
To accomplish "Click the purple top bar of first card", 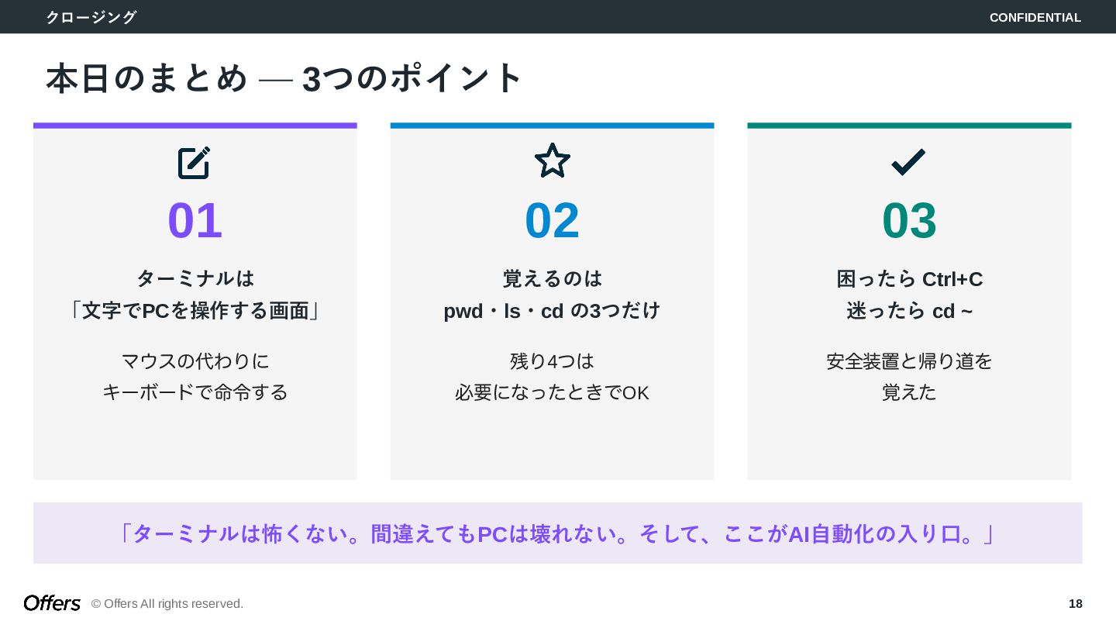I will 195,126.
